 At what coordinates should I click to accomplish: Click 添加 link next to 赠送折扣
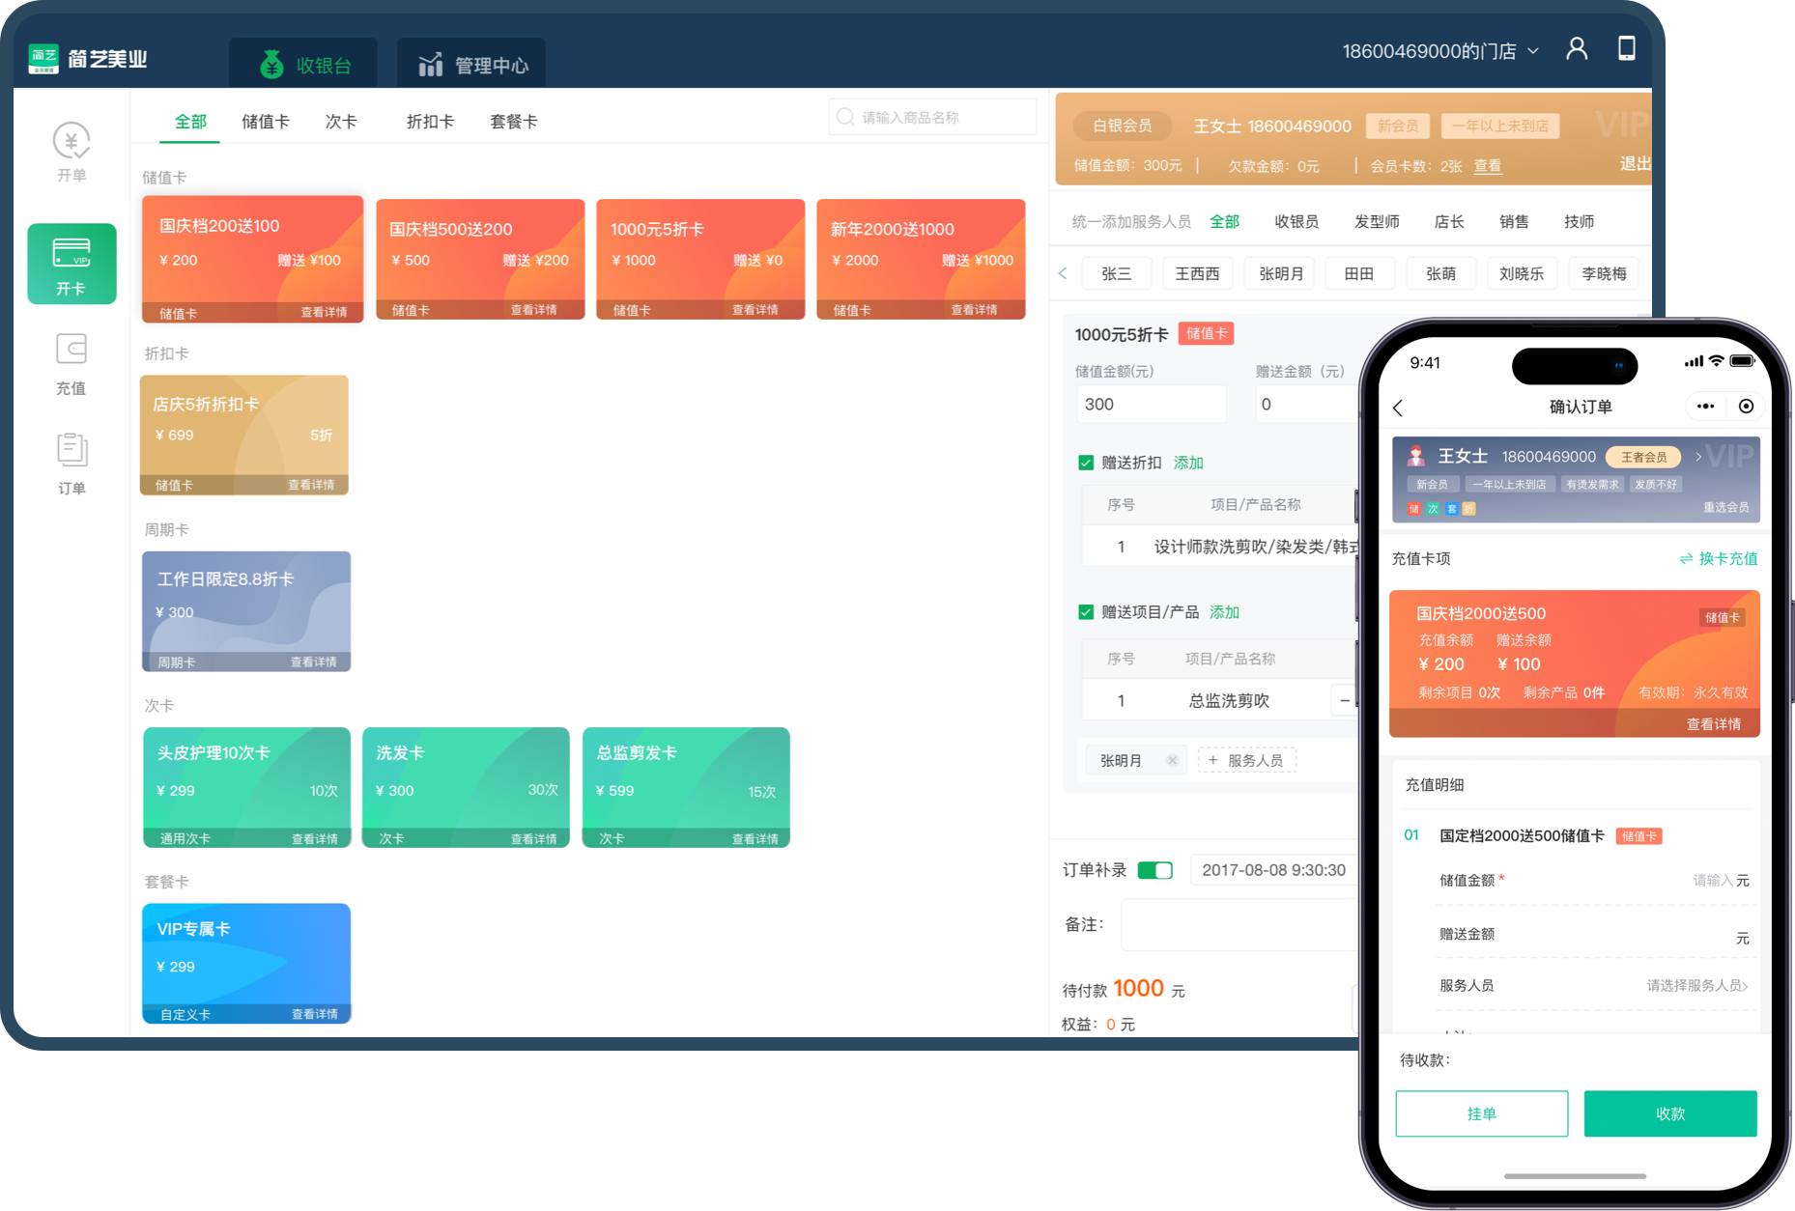tap(1188, 463)
